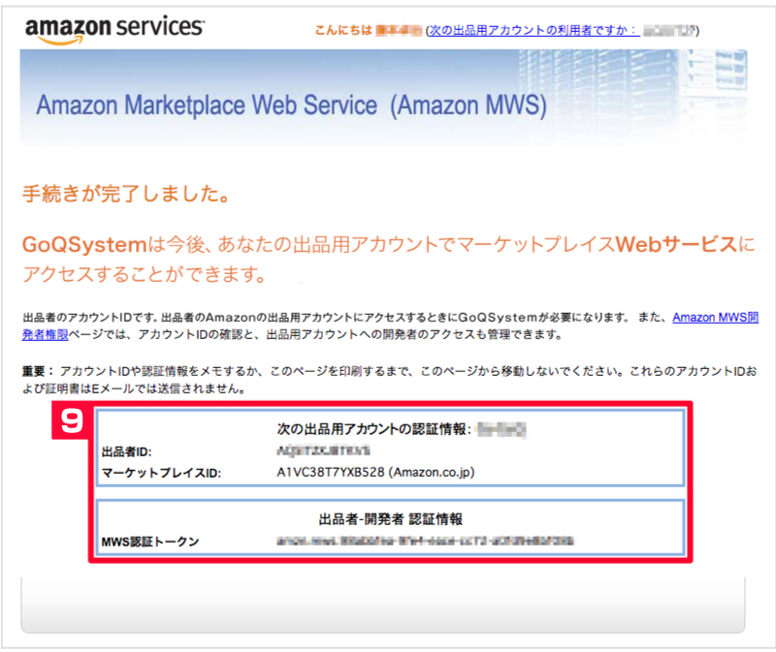The width and height of the screenshot is (776, 652).
Task: Click the GoQSystem access confirmation heading
Action: [389, 259]
